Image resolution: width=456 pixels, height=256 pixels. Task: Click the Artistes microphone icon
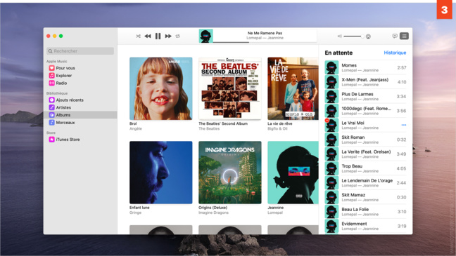click(x=51, y=107)
